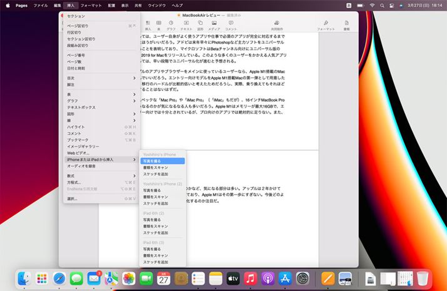Open Launchpad from the Dock
Image resolution: width=447 pixels, height=291 pixels.
(42, 278)
